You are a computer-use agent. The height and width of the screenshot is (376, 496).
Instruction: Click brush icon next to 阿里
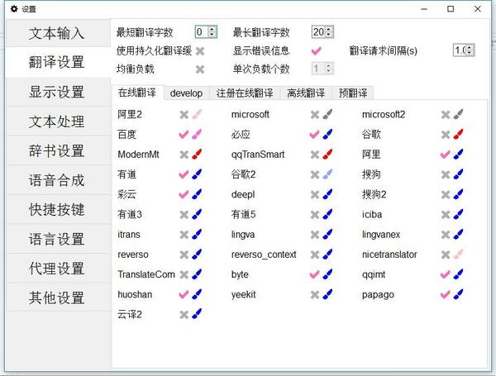pyautogui.click(x=458, y=155)
